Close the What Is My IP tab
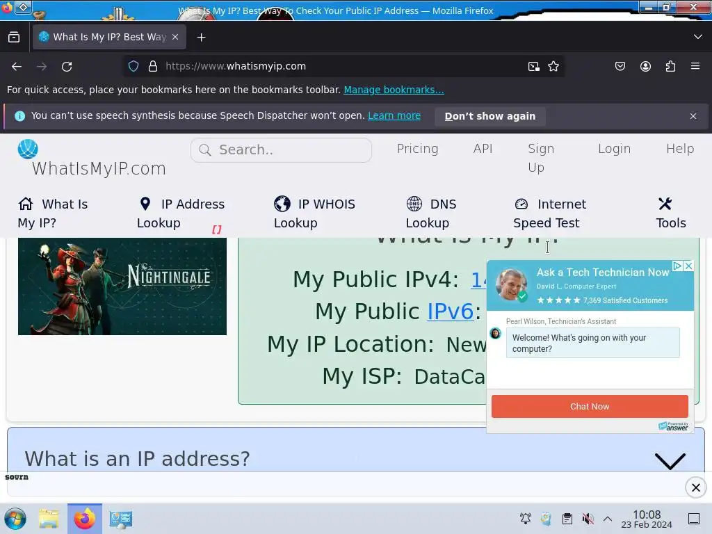The height and width of the screenshot is (534, 712). coord(175,38)
